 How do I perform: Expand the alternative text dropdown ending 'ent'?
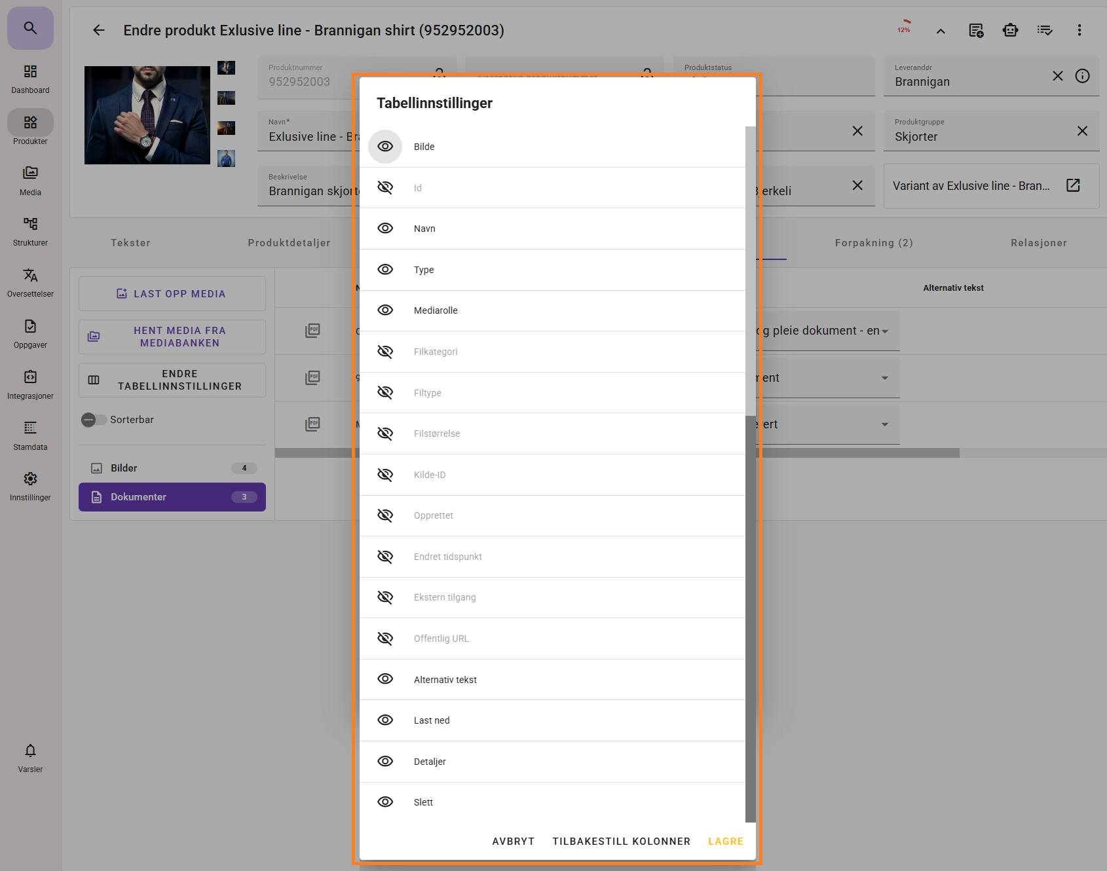(x=884, y=378)
